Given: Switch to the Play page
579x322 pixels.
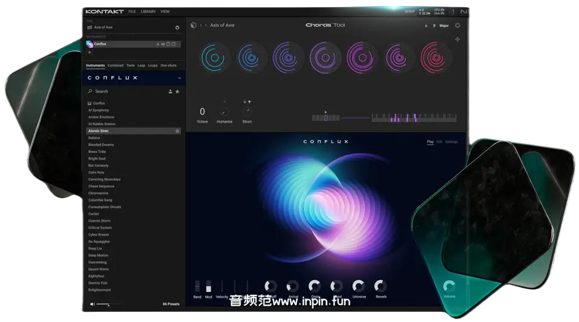Looking at the screenshot, I should (430, 141).
